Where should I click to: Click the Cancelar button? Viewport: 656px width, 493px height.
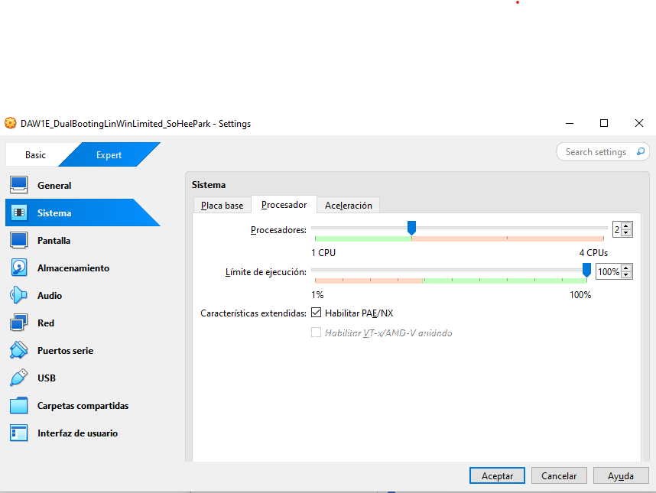559,475
